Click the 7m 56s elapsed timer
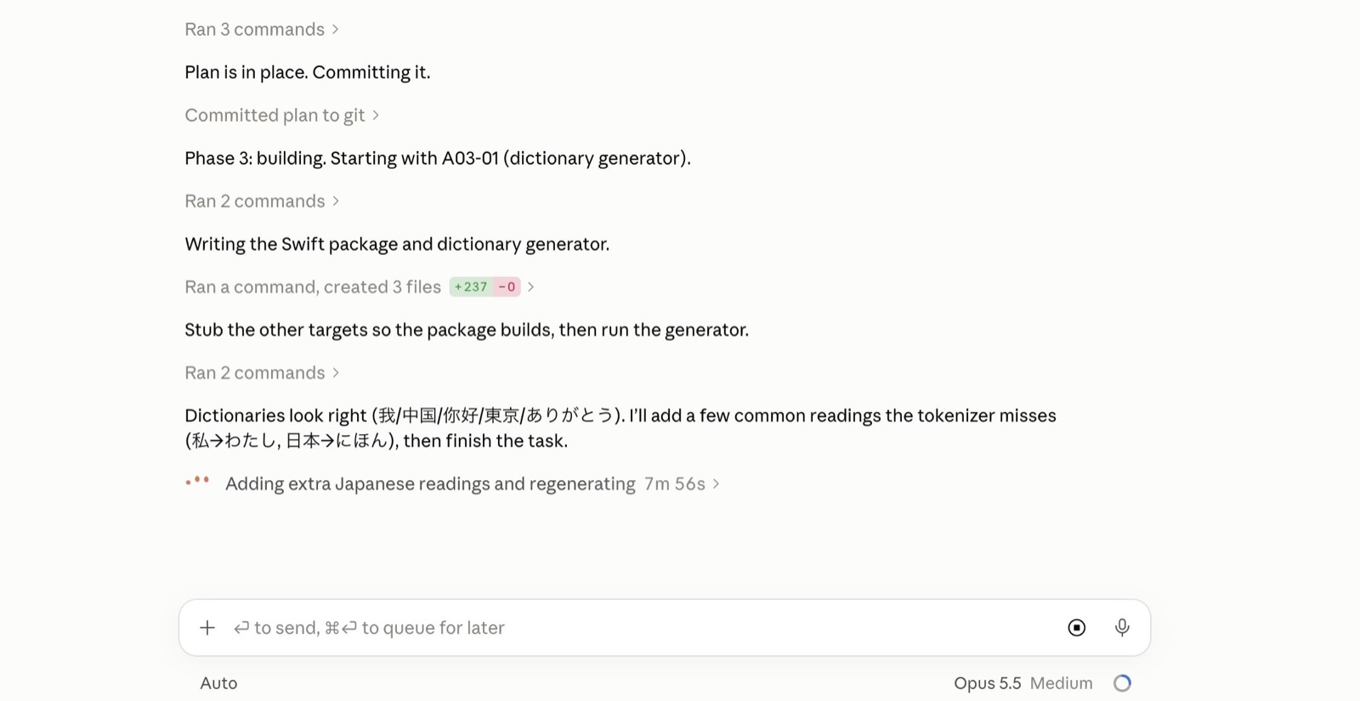The image size is (1360, 701). click(675, 484)
